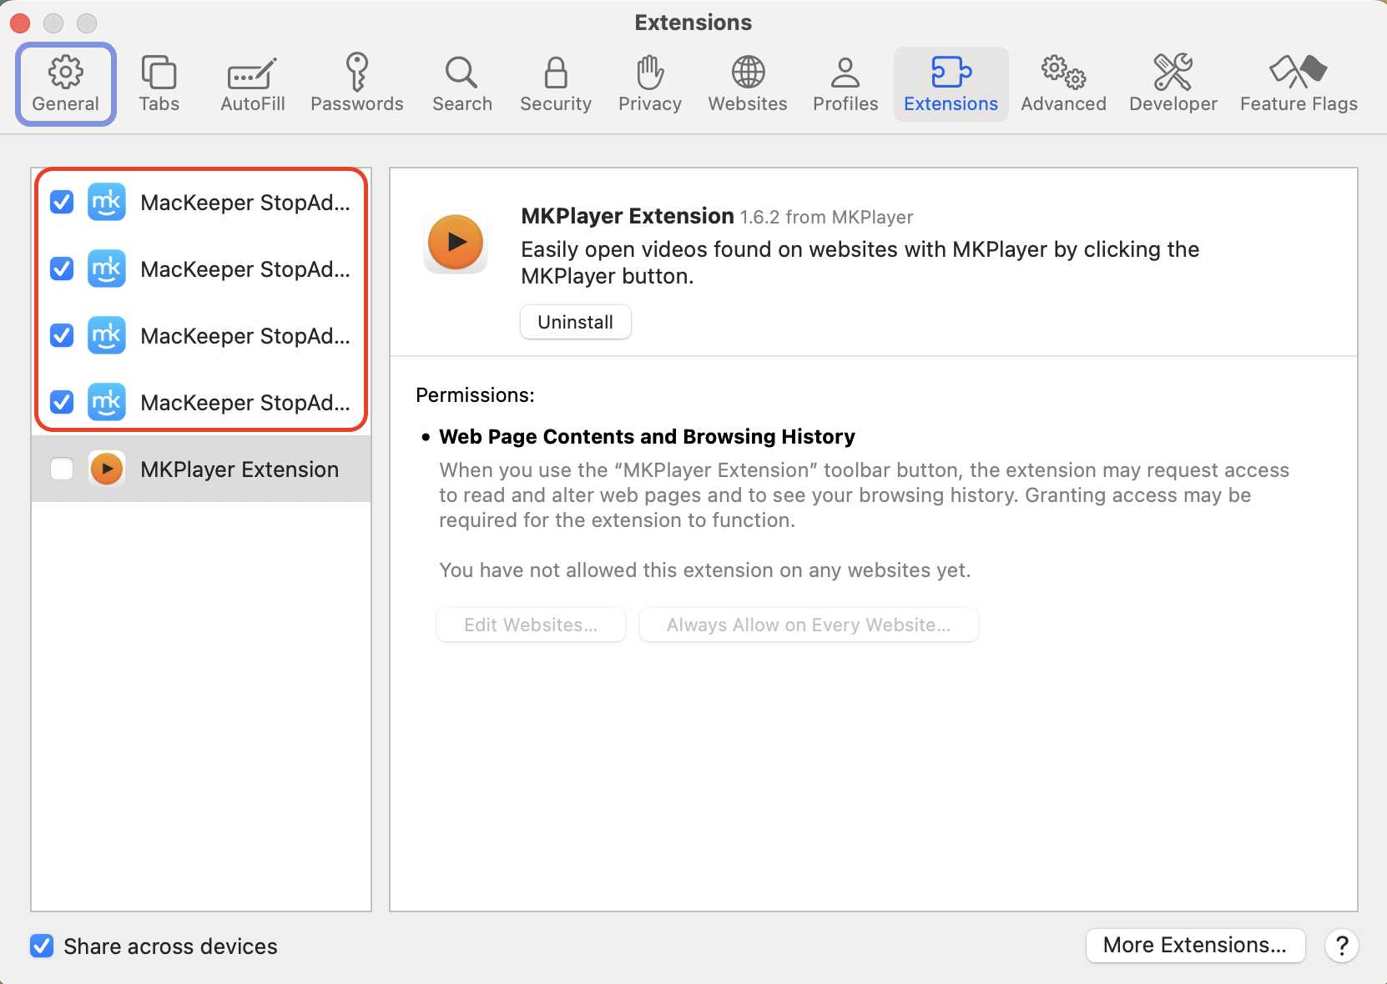Click the third MacKeeper mk icon
1387x984 pixels.
[107, 335]
